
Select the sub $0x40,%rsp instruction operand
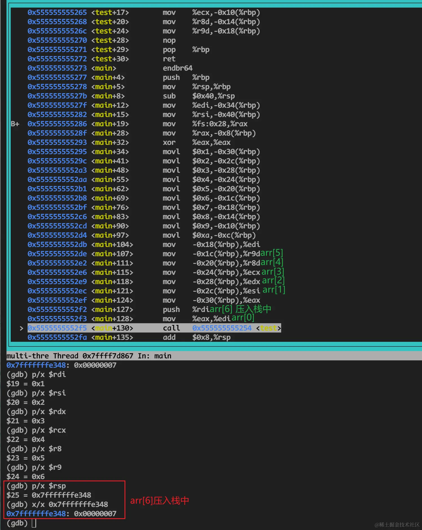(x=214, y=96)
